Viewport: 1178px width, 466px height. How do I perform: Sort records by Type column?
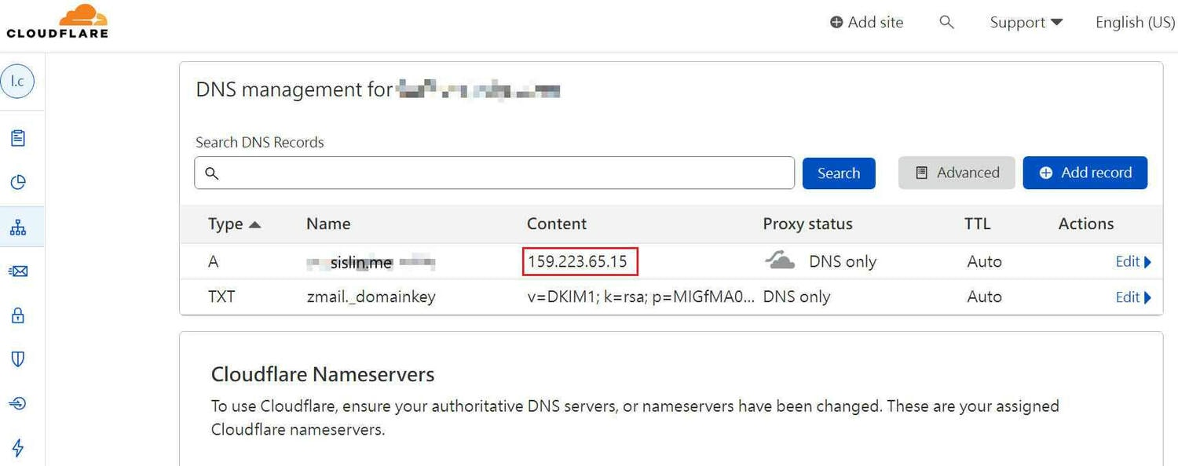click(234, 224)
